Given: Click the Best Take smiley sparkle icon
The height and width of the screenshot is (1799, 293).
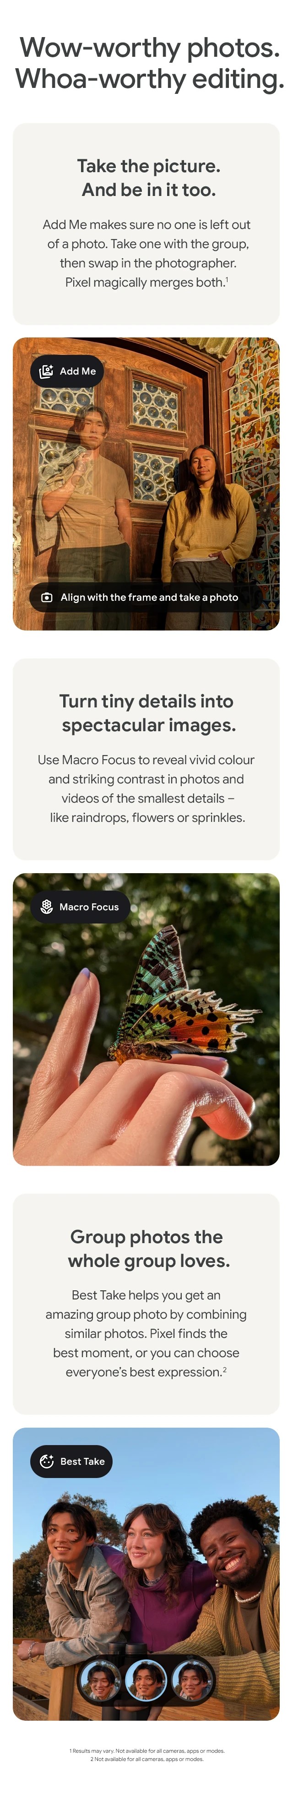Looking at the screenshot, I should coord(47,1461).
